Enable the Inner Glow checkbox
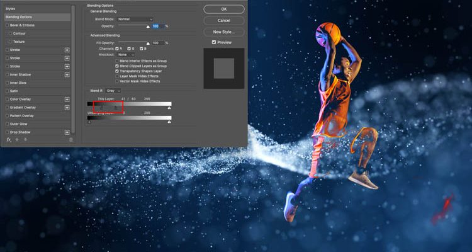The image size is (472, 252). tap(7, 83)
